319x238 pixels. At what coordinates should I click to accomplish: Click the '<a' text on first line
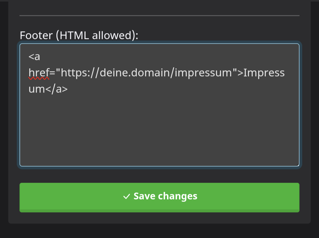click(x=34, y=56)
